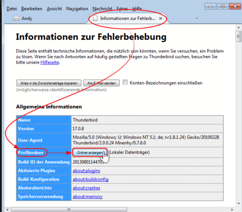Open the about:buildconfig link
This screenshot has height=212, width=242.
click(x=91, y=179)
